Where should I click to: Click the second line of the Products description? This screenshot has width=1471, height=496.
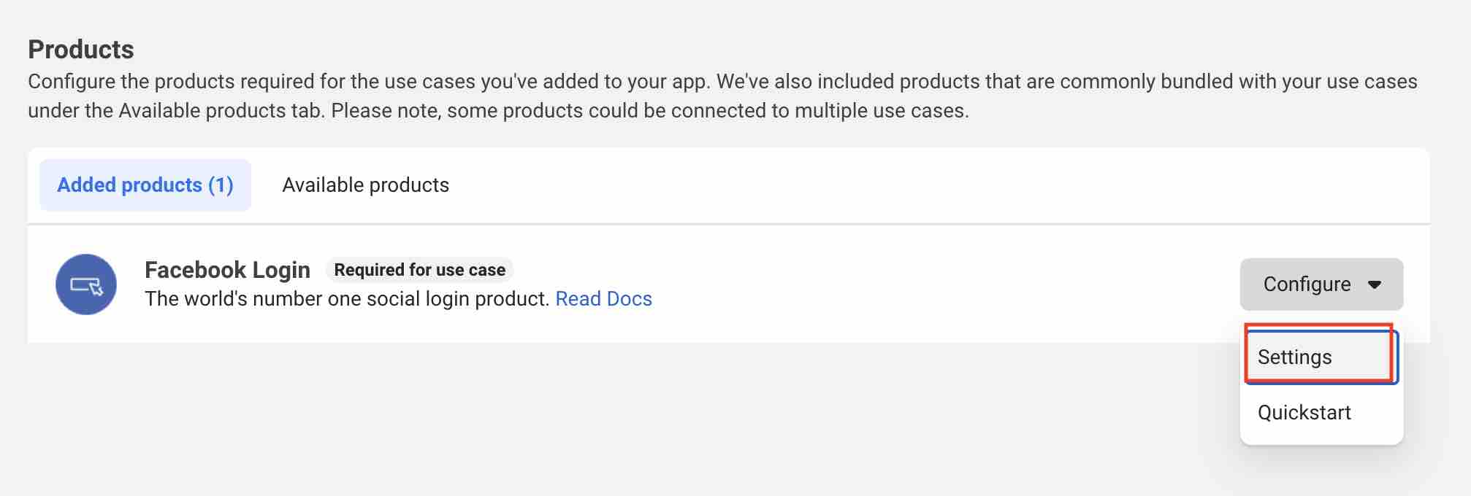click(498, 111)
